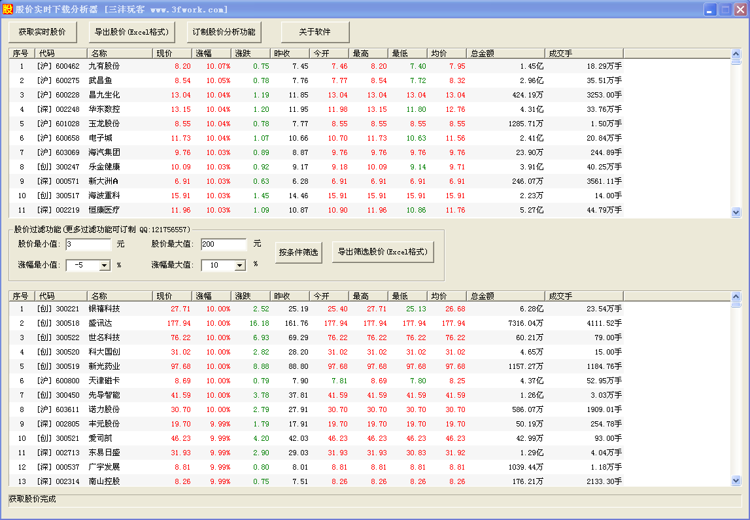Click 按条件筛选 filter button

(x=298, y=252)
